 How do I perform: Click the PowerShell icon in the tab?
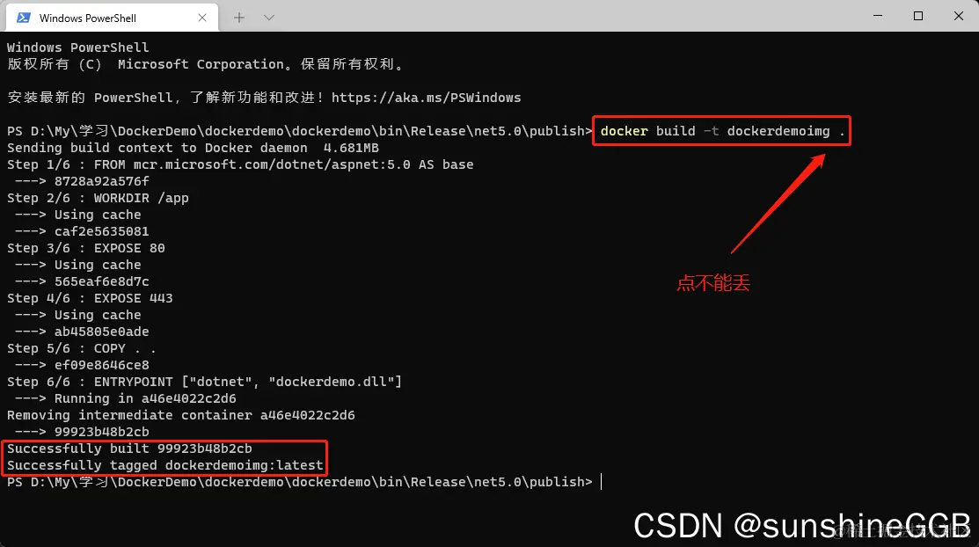[24, 18]
